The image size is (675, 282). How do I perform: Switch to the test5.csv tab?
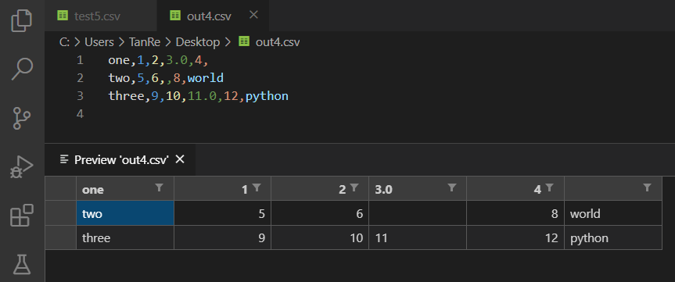[89, 16]
